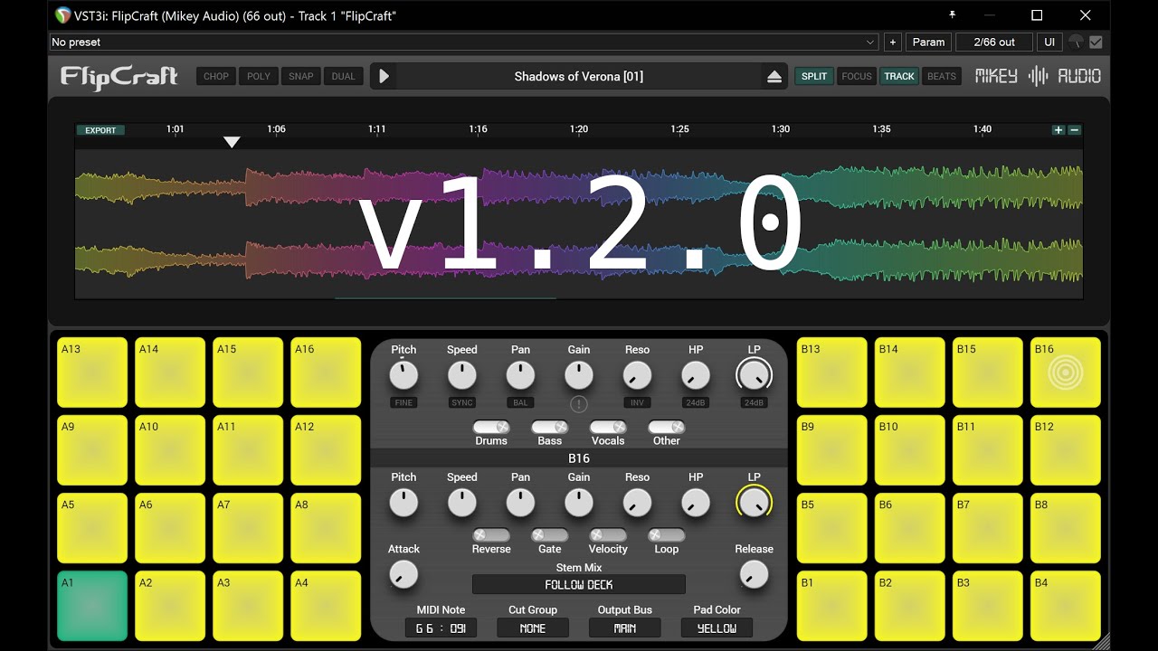Screen dimensions: 1158x651
Task: Click the eject icon next to Shadows of Verona
Action: [x=774, y=77]
